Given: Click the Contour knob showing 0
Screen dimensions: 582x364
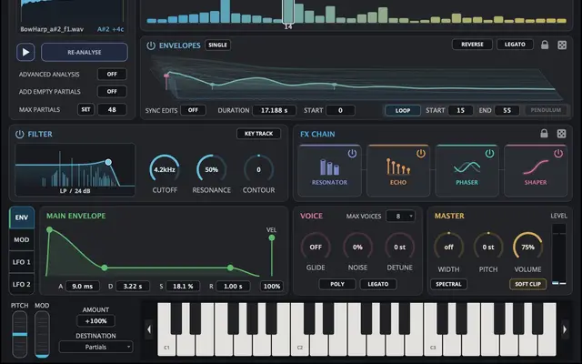Looking at the screenshot, I should click(x=258, y=170).
